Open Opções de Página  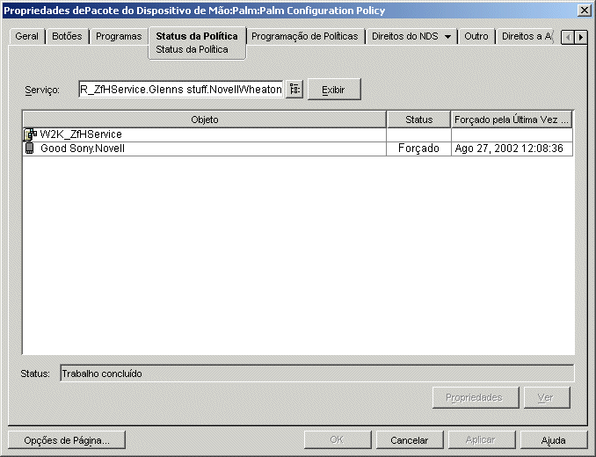[x=67, y=440]
